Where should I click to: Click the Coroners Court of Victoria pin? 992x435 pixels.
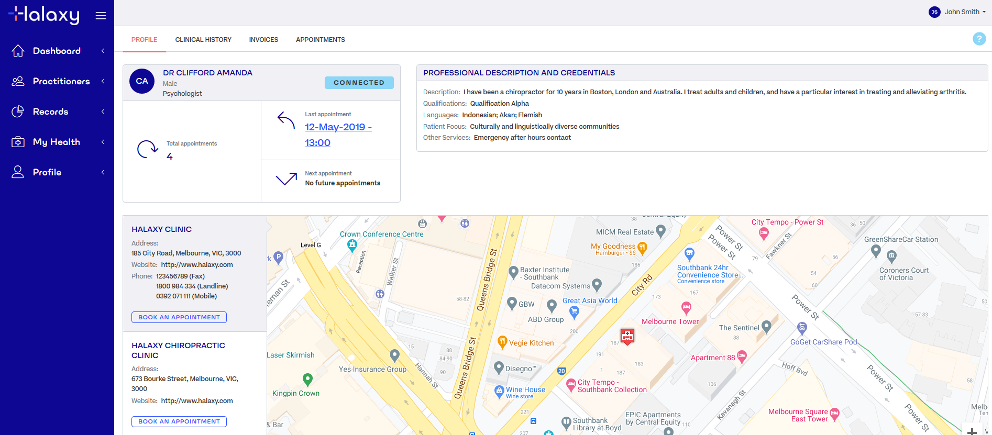892,256
